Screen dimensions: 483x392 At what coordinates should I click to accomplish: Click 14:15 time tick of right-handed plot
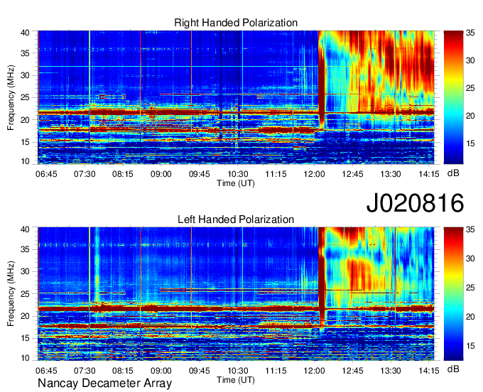[429, 174]
